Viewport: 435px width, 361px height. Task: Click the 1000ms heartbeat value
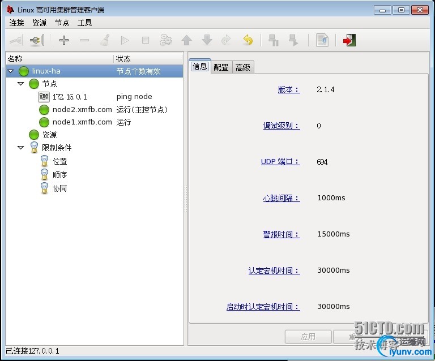coord(331,198)
